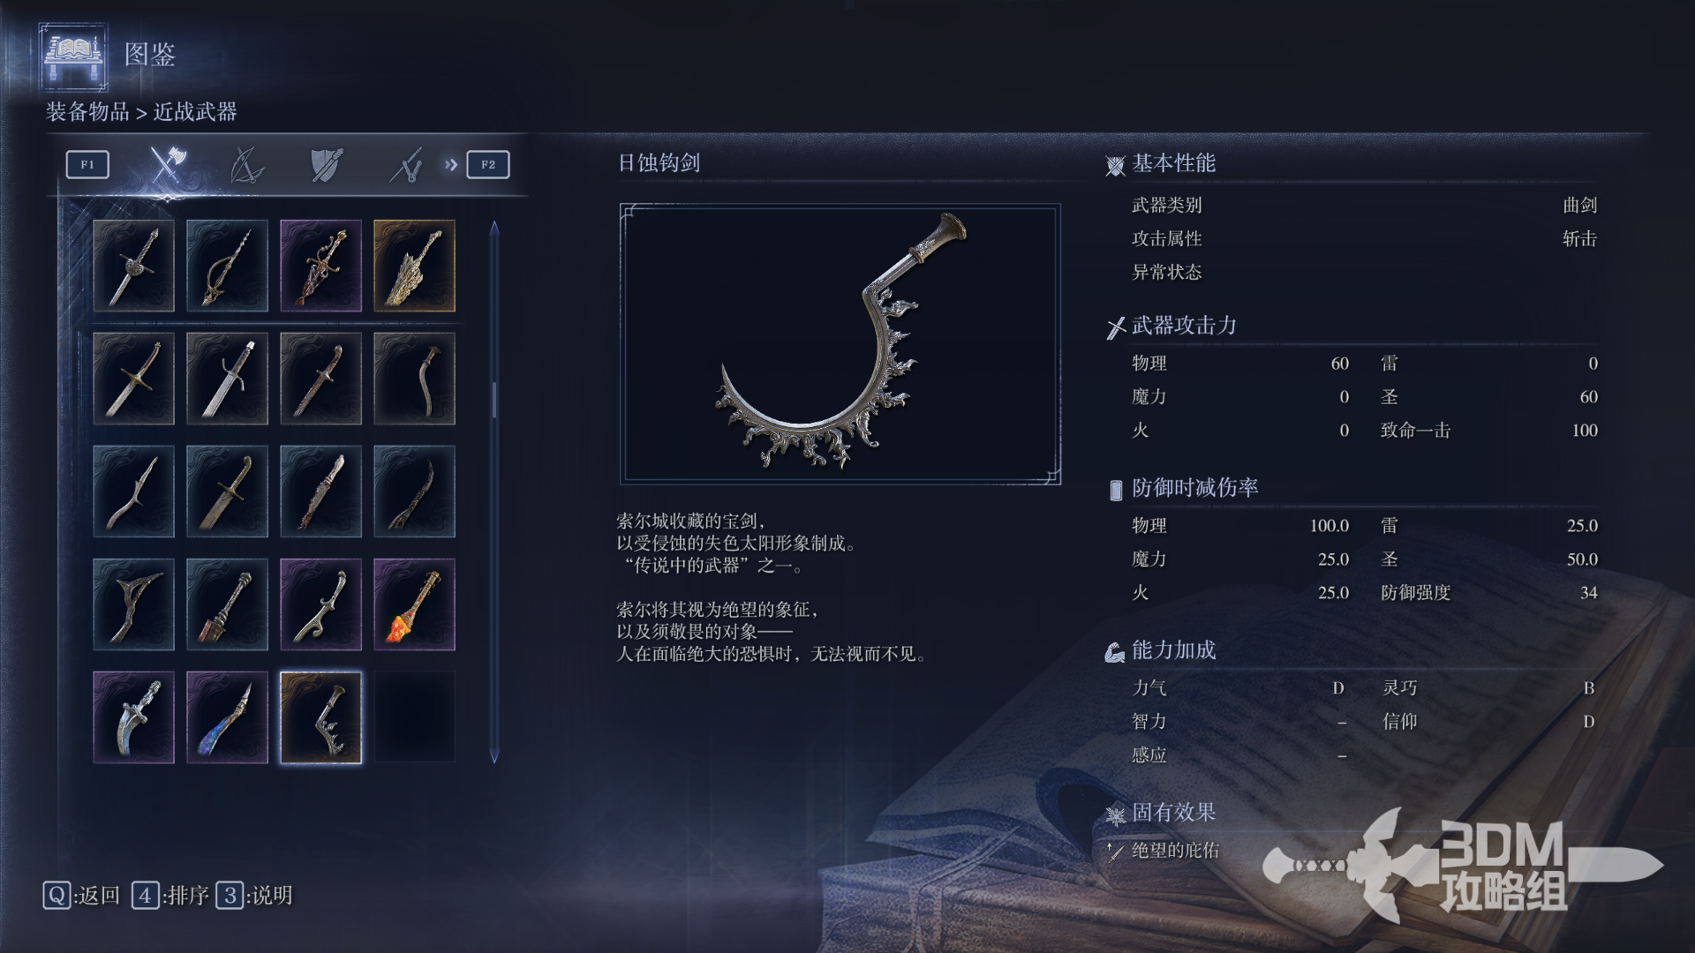Viewport: 1695px width, 953px height.
Task: Click the F1 previous-category button
Action: [87, 164]
